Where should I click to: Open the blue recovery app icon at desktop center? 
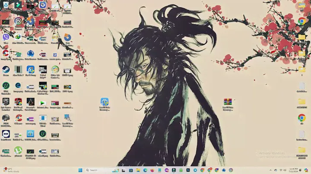(105, 102)
